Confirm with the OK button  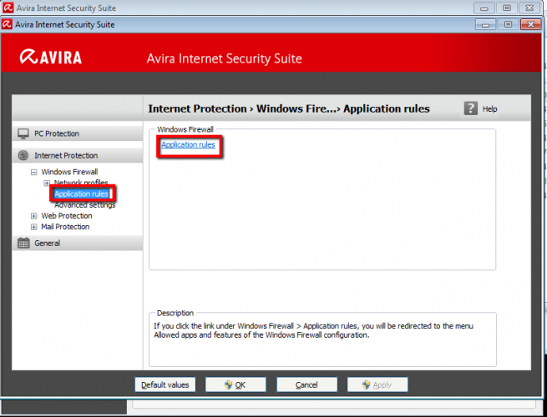(x=236, y=384)
